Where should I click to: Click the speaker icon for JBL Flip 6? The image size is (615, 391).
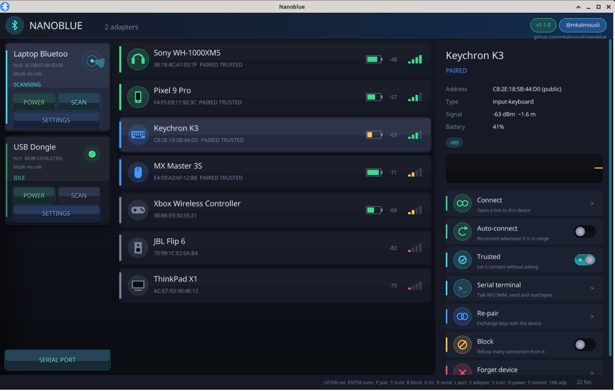pyautogui.click(x=138, y=248)
